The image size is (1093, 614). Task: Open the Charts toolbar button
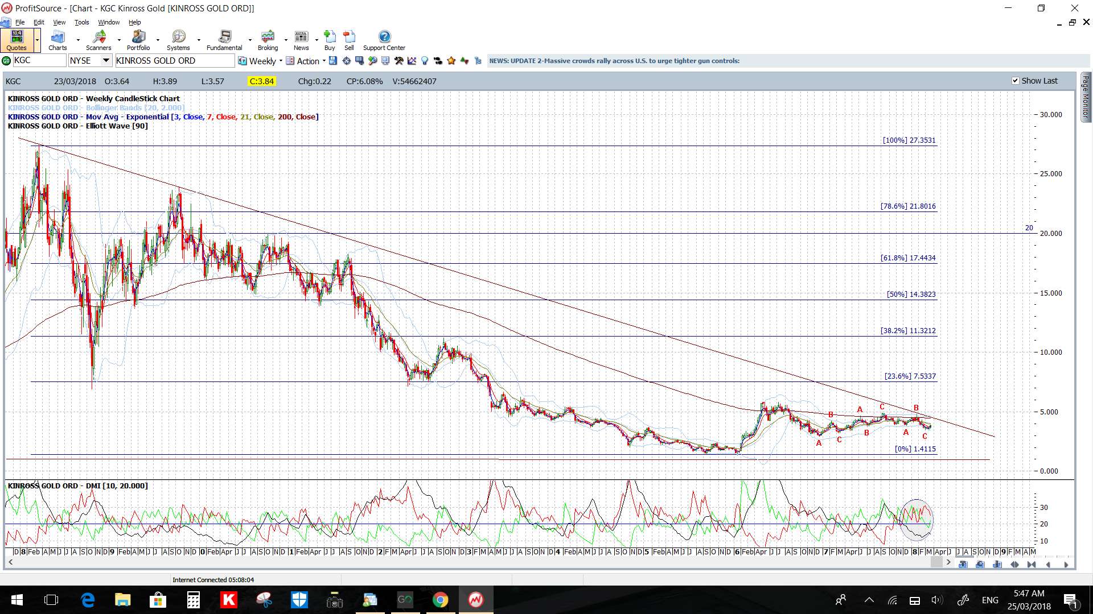click(57, 40)
